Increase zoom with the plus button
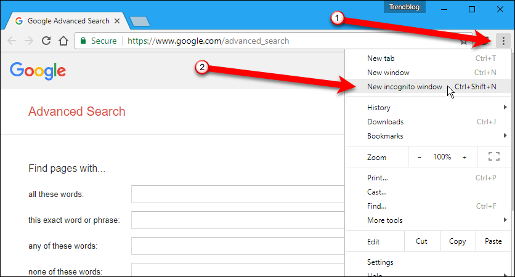The image size is (515, 277). click(x=464, y=157)
